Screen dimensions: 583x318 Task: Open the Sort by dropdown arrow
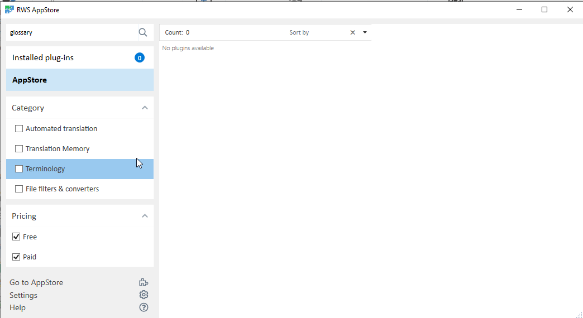pyautogui.click(x=365, y=32)
